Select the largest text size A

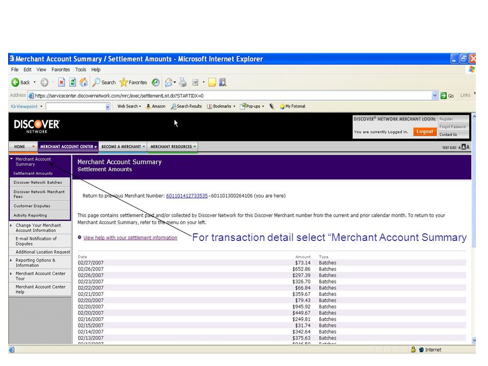point(468,147)
